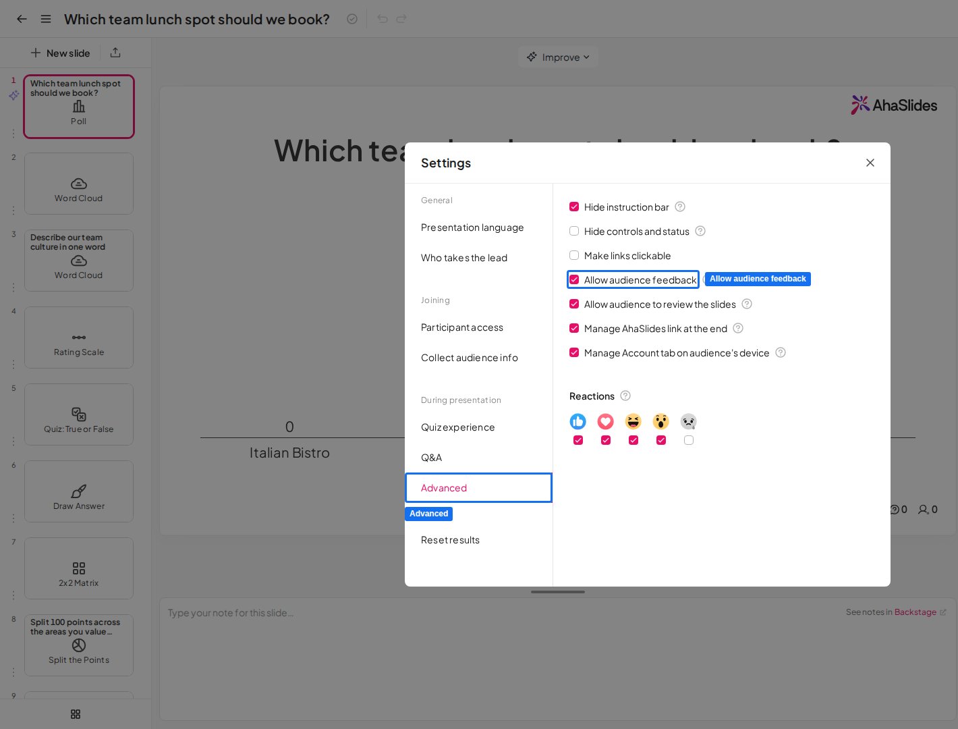The height and width of the screenshot is (729, 958).
Task: Go back using the left arrow icon
Action: pyautogui.click(x=22, y=19)
